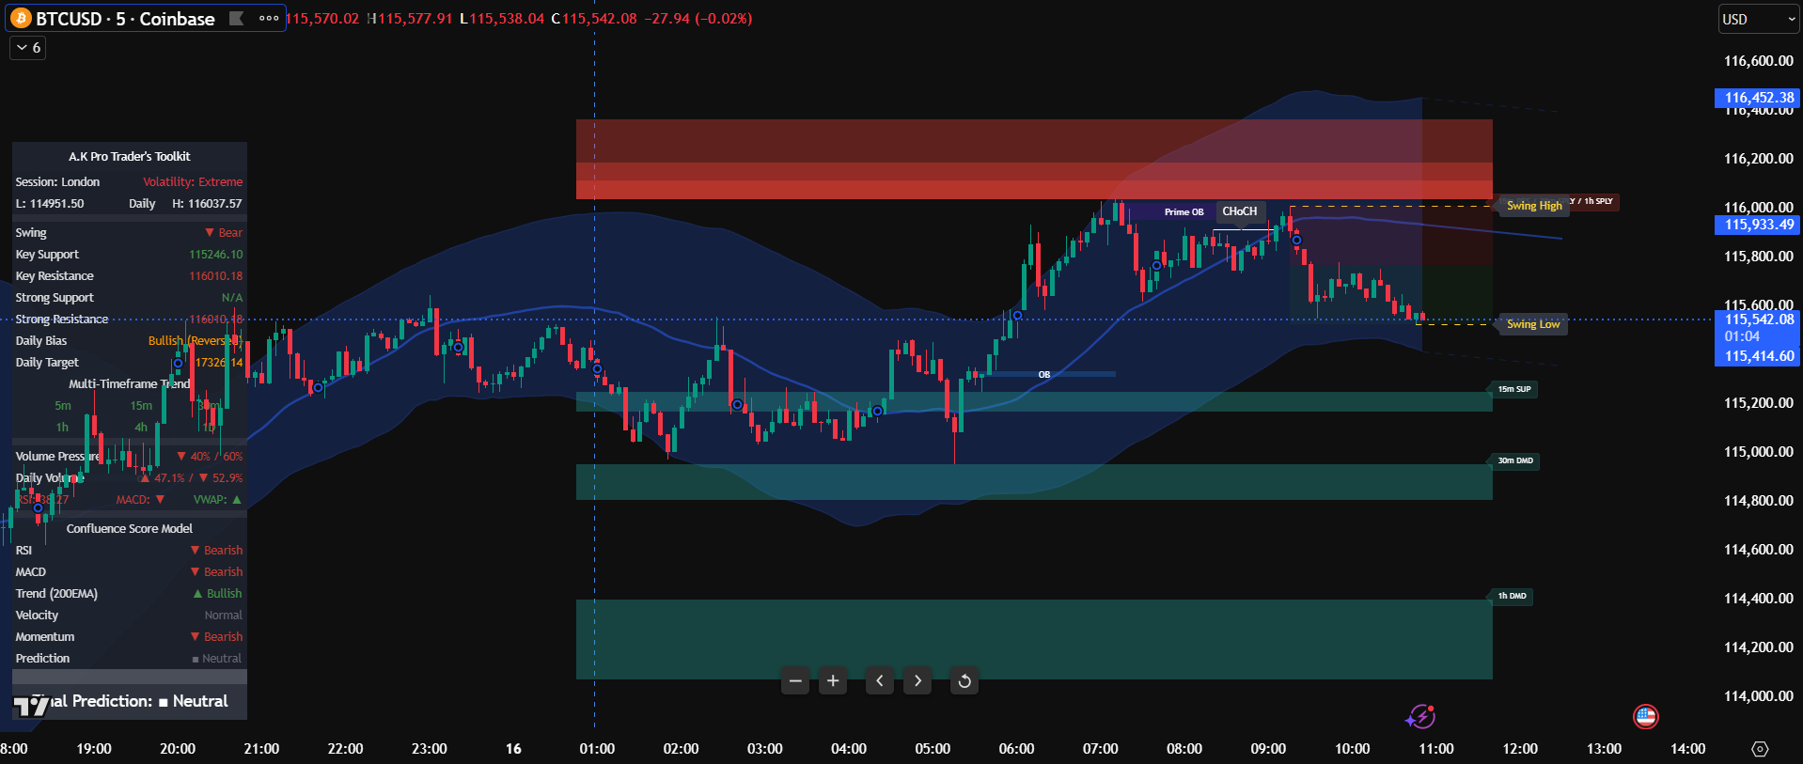Click the Daily Bias row label

(x=41, y=341)
